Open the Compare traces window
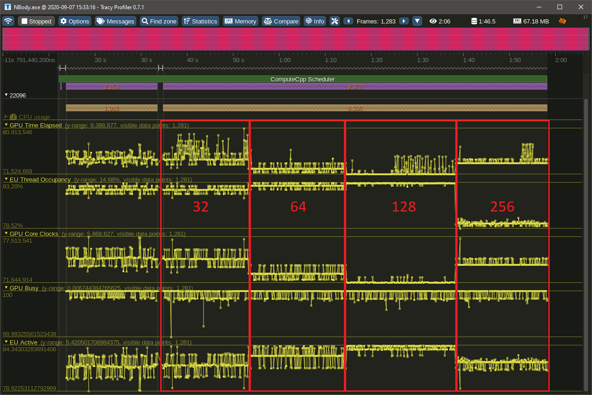Screen dimensions: 592x395 (281, 21)
